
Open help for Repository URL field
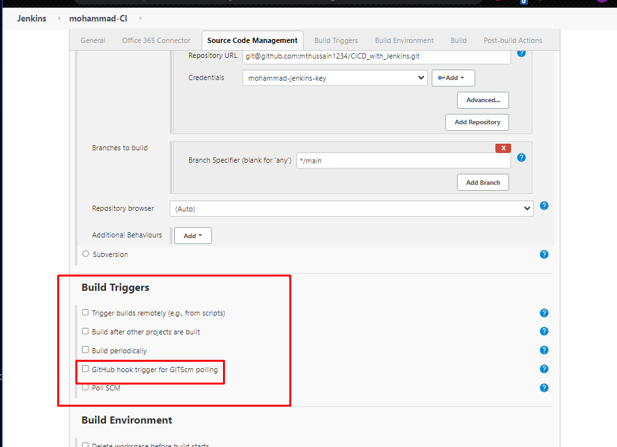coord(521,53)
